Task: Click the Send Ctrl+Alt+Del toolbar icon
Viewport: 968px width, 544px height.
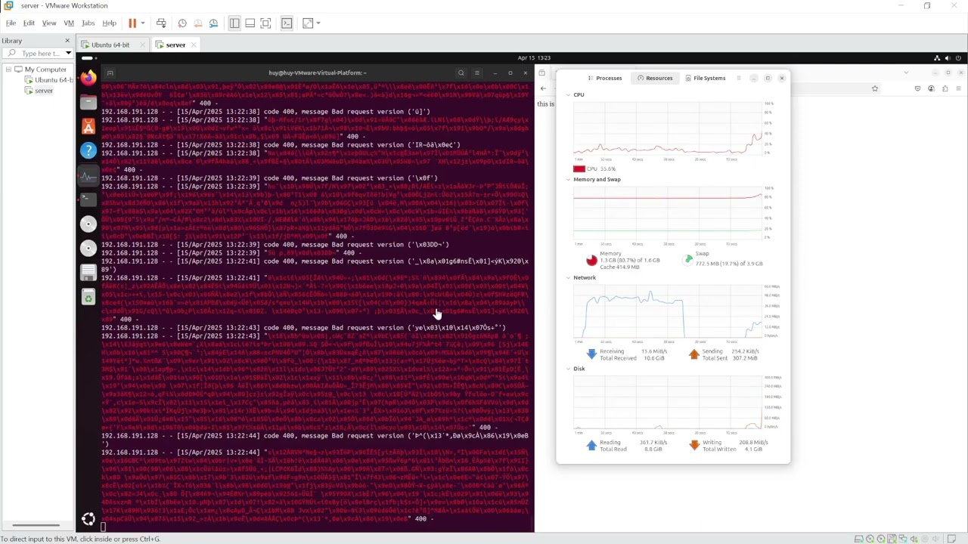Action: pyautogui.click(x=161, y=23)
